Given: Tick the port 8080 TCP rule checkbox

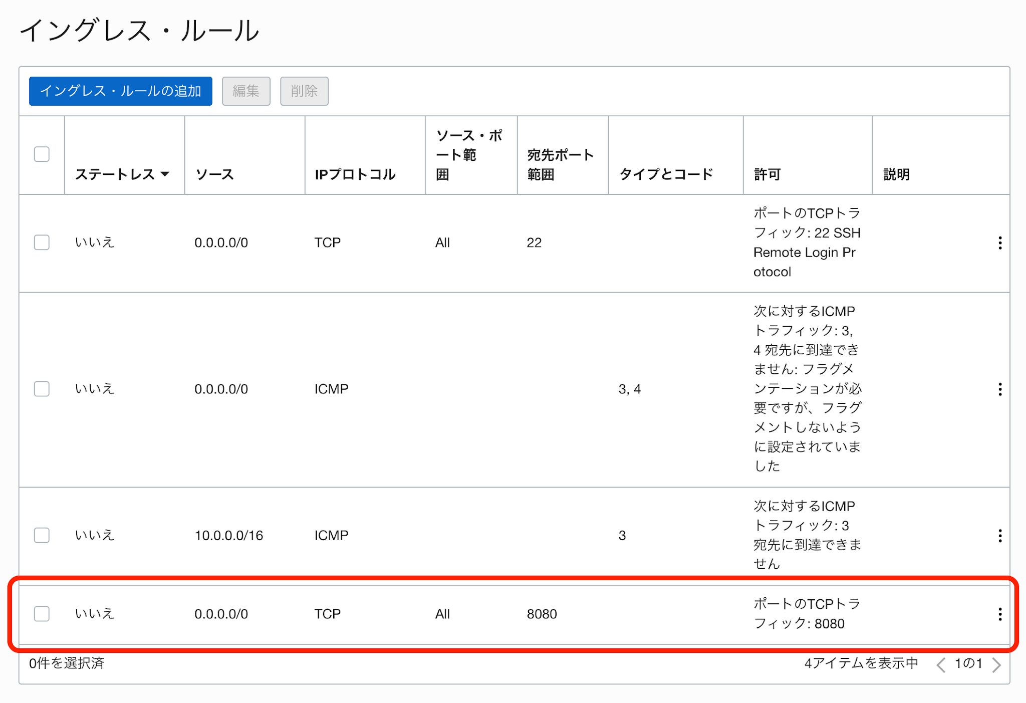Looking at the screenshot, I should 42,614.
